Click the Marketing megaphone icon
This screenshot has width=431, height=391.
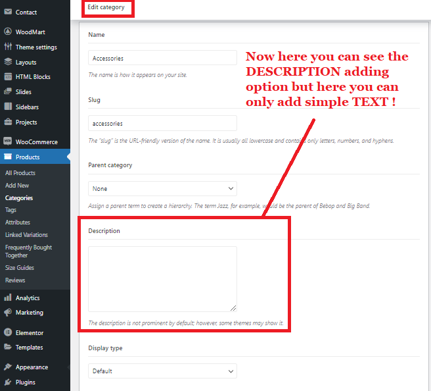click(x=8, y=312)
